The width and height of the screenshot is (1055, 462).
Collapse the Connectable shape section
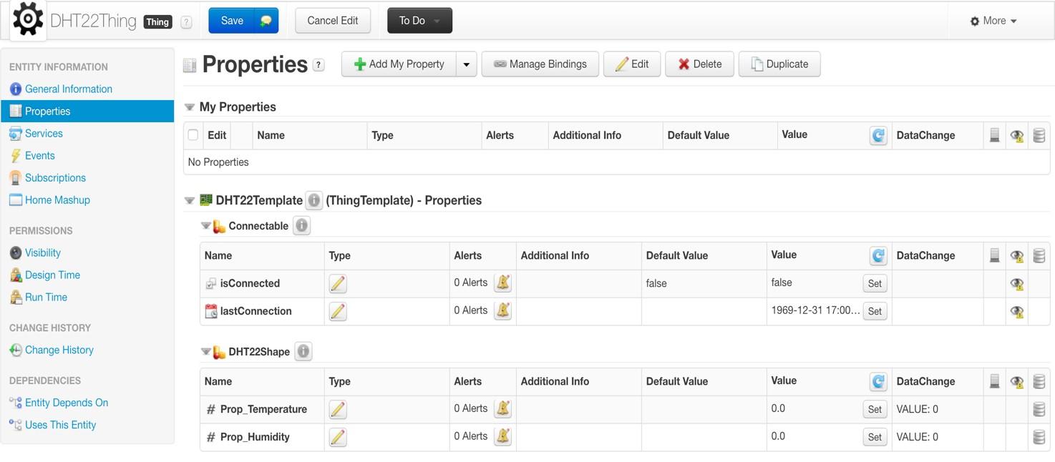tap(205, 226)
